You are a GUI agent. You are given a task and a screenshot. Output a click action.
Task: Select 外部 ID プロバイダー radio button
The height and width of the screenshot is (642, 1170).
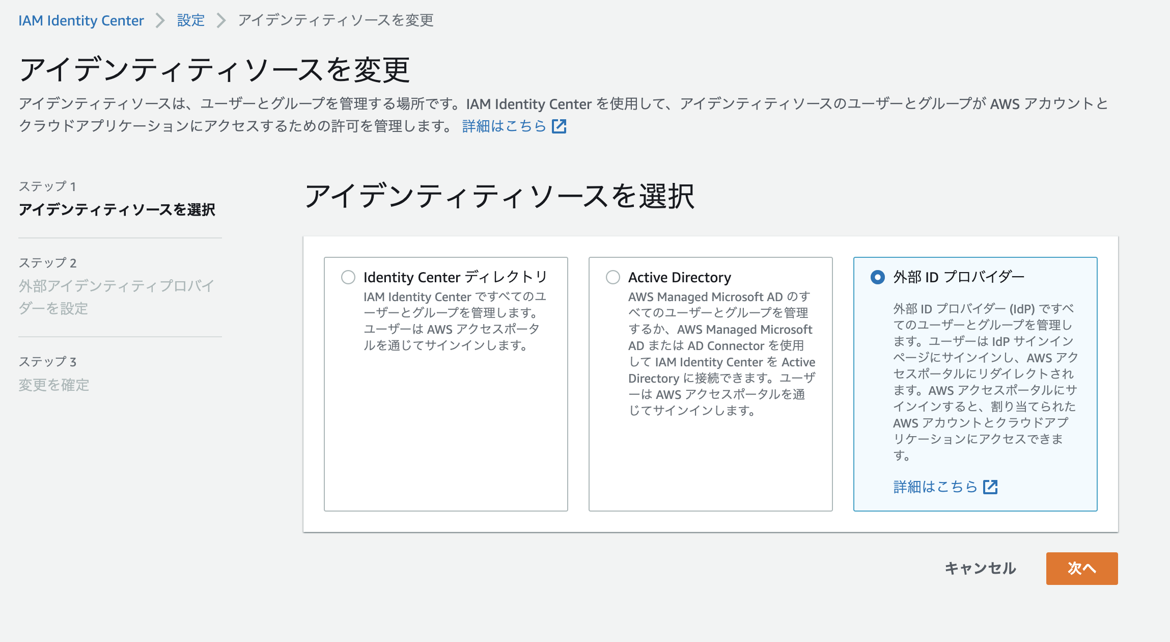pyautogui.click(x=878, y=277)
